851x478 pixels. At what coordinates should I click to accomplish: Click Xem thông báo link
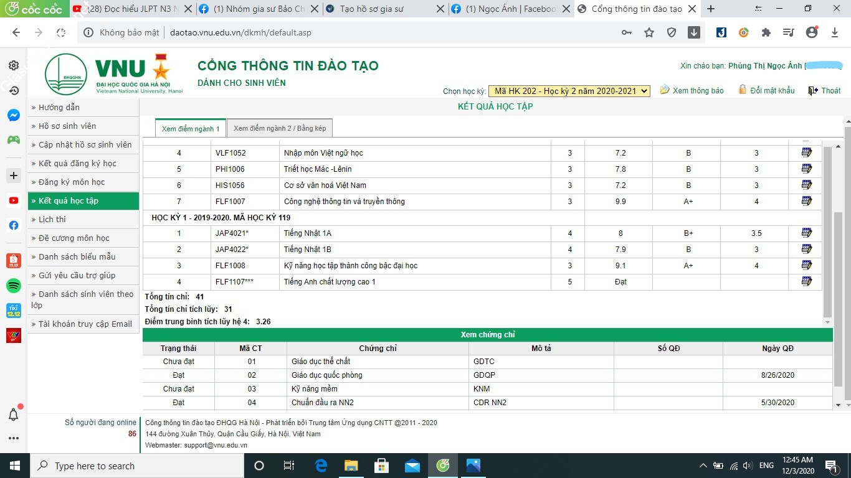click(x=698, y=91)
